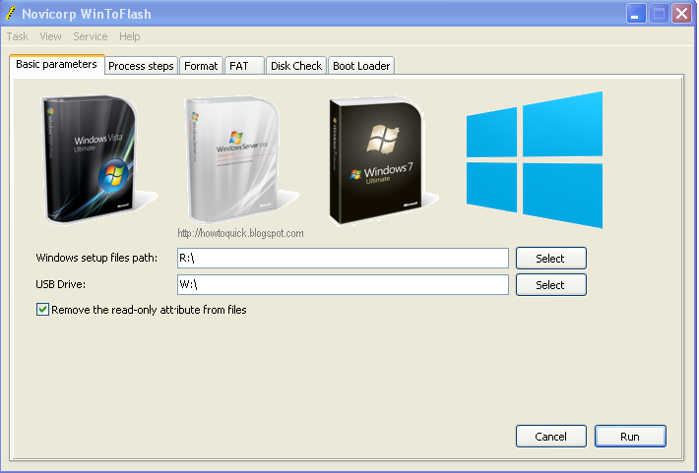Uncheck Remove the read-only attribute from files
The image size is (699, 473).
tap(42, 310)
